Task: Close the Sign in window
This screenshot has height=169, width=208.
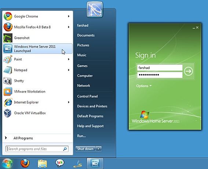Action: pos(197,27)
